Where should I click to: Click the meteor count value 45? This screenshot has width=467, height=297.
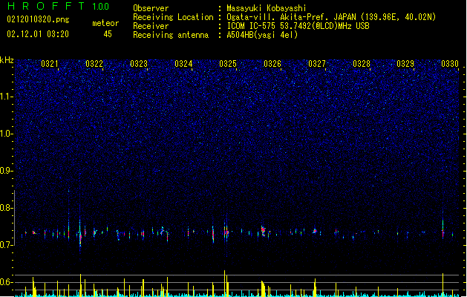pyautogui.click(x=108, y=34)
